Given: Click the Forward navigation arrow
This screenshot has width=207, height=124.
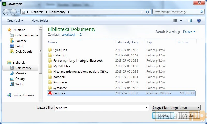Looking at the screenshot, I should click(x=13, y=12).
